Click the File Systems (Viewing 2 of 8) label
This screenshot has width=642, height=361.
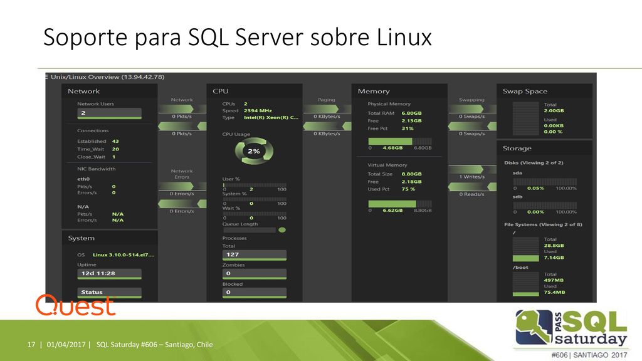click(544, 225)
